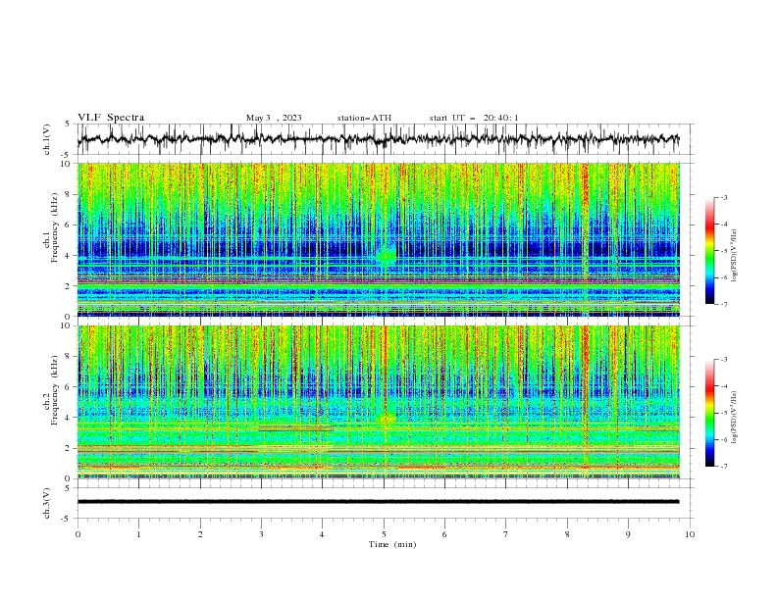This screenshot has width=777, height=600.
Task: Click the "start UT = 20:40: 1" text
Action: [474, 118]
